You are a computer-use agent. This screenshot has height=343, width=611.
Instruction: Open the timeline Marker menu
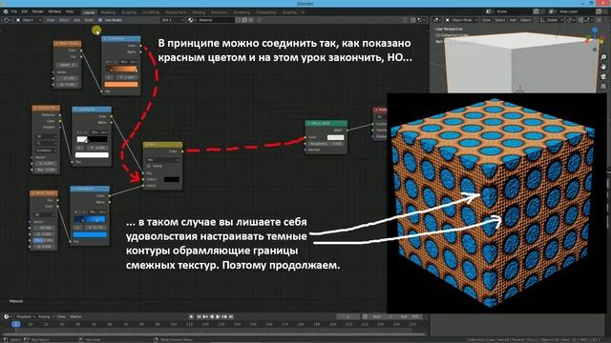[75, 316]
